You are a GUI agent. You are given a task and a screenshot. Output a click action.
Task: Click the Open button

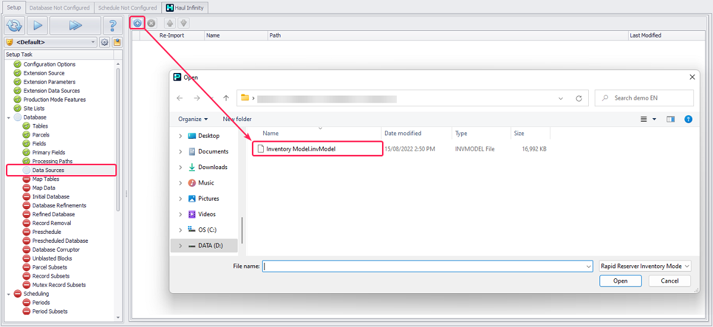(620, 281)
